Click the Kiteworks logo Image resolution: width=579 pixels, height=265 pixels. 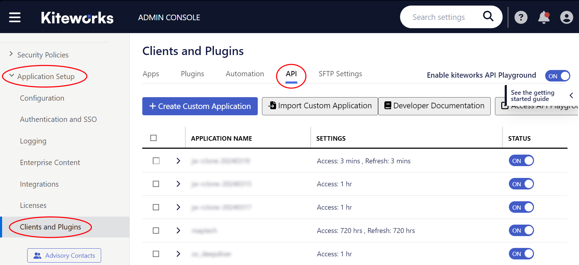pos(77,18)
